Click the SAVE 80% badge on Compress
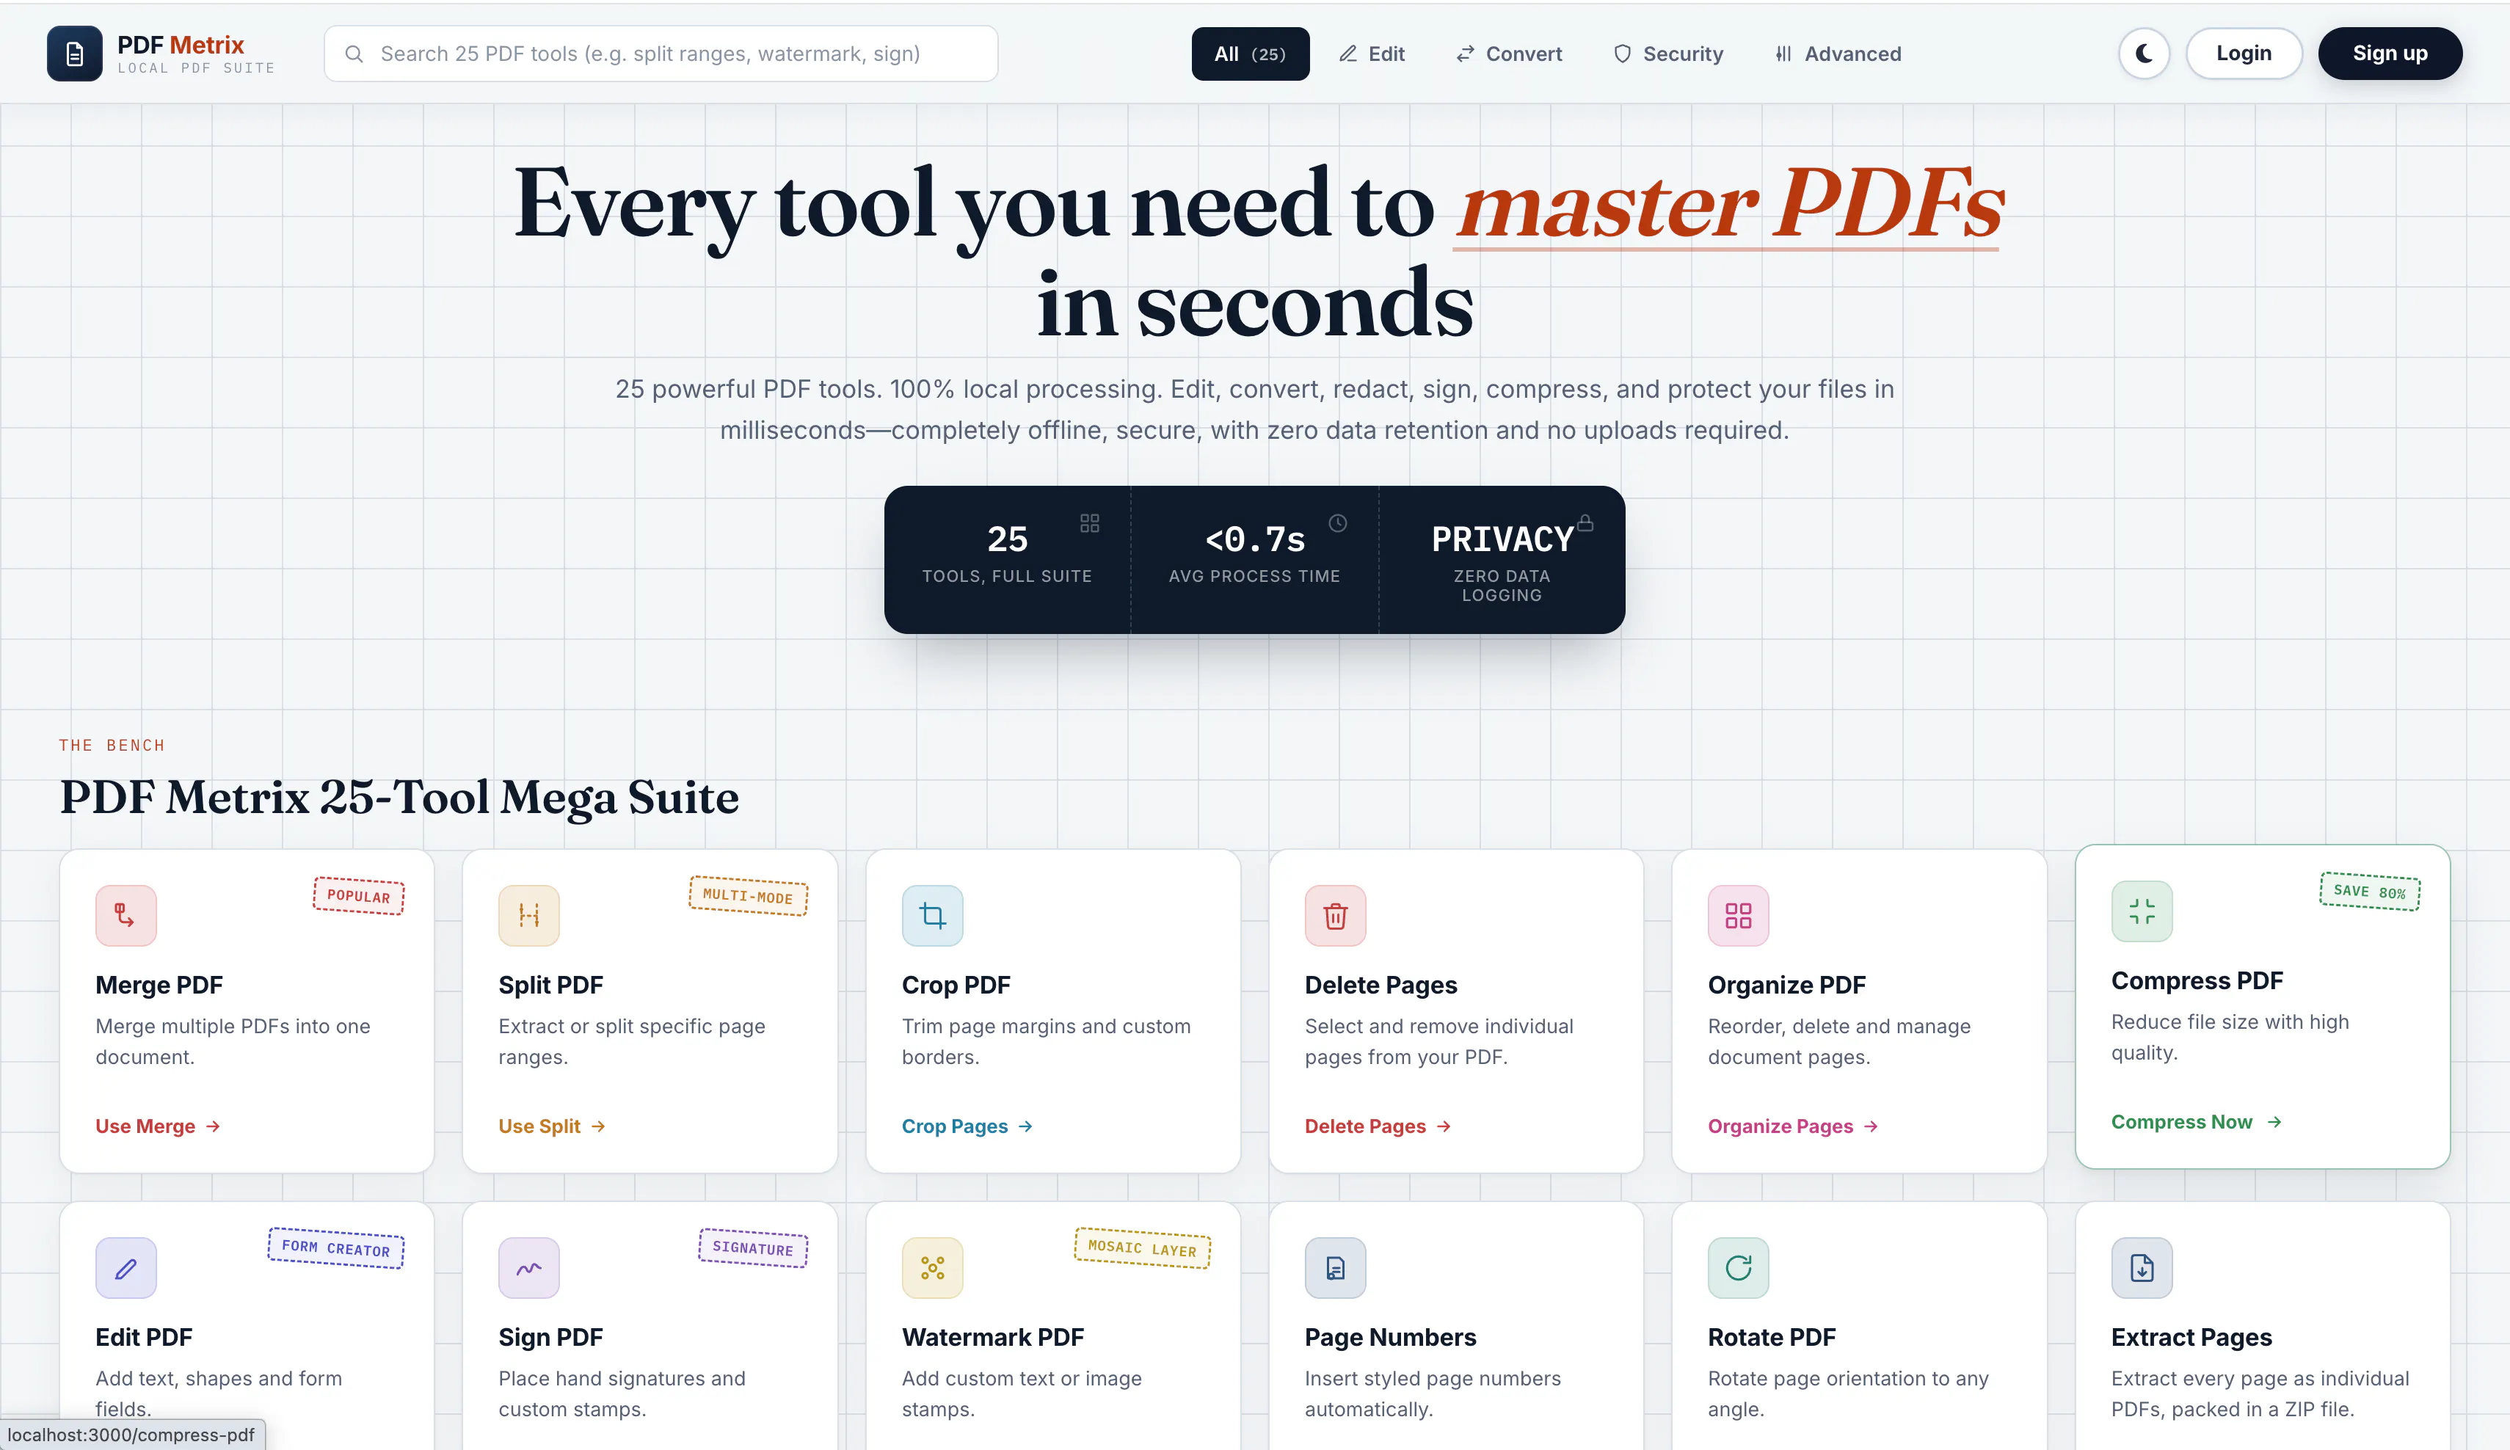 tap(2370, 892)
